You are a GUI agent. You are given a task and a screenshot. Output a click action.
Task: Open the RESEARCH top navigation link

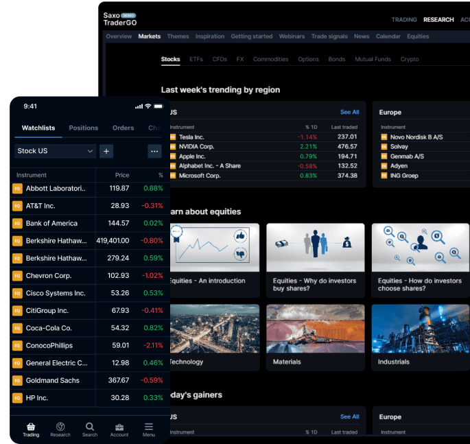click(438, 20)
